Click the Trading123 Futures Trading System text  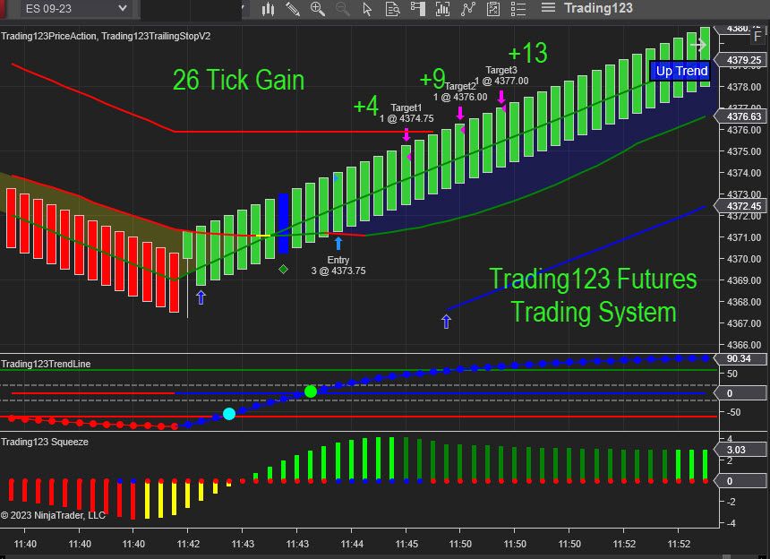(x=594, y=296)
